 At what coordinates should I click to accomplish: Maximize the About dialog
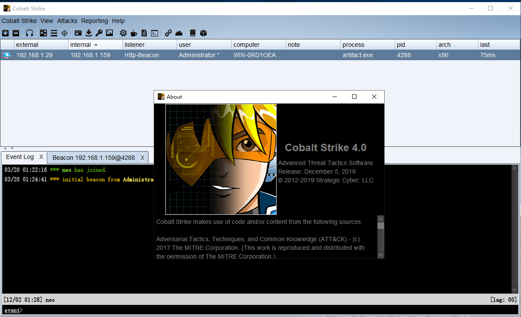354,97
